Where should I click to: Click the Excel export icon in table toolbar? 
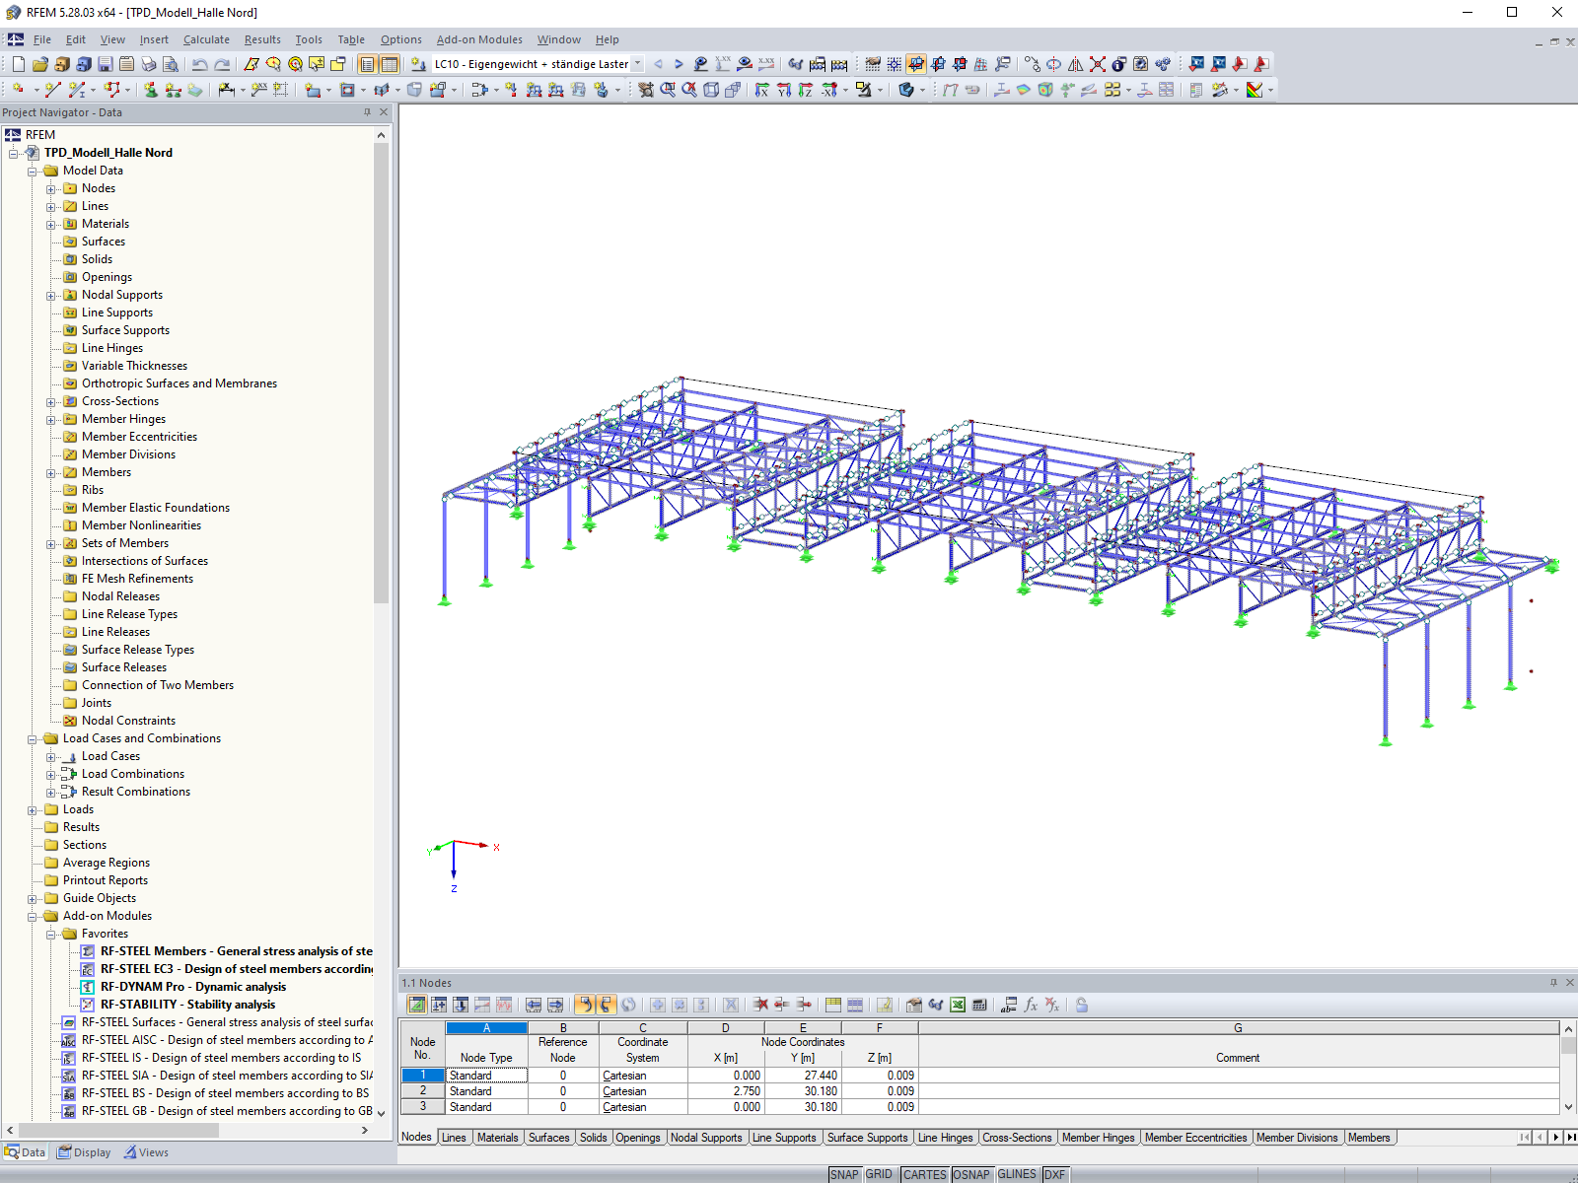point(958,1005)
